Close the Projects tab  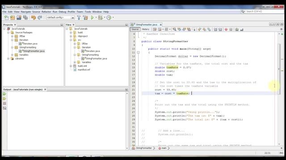(15, 25)
